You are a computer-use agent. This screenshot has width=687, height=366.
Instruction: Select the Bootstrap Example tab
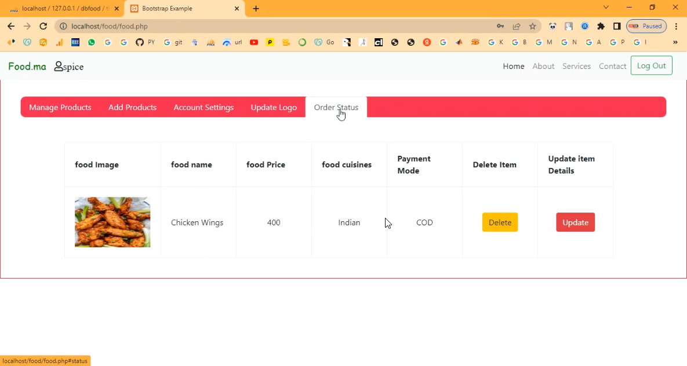tap(184, 8)
